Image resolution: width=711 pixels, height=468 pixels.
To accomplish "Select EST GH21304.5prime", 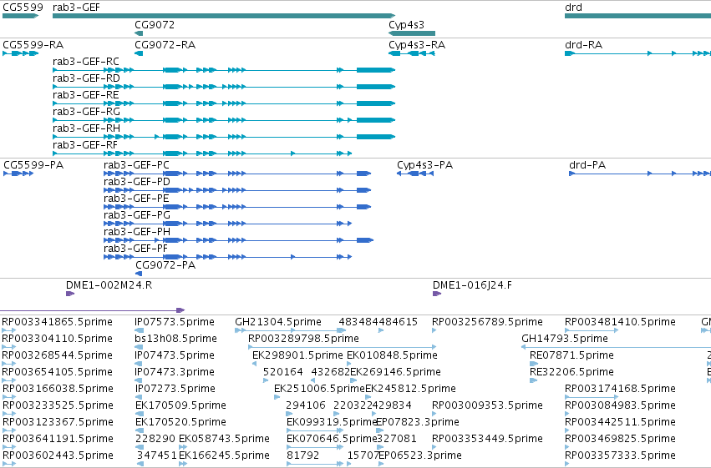I will (x=278, y=322).
